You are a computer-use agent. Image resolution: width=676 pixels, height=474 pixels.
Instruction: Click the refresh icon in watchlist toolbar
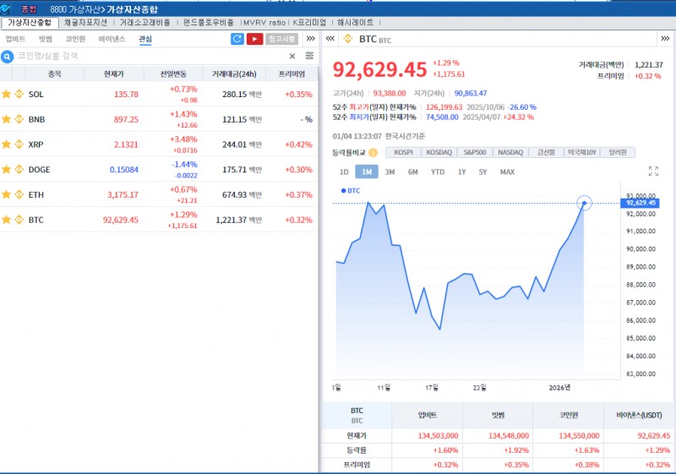(x=237, y=39)
